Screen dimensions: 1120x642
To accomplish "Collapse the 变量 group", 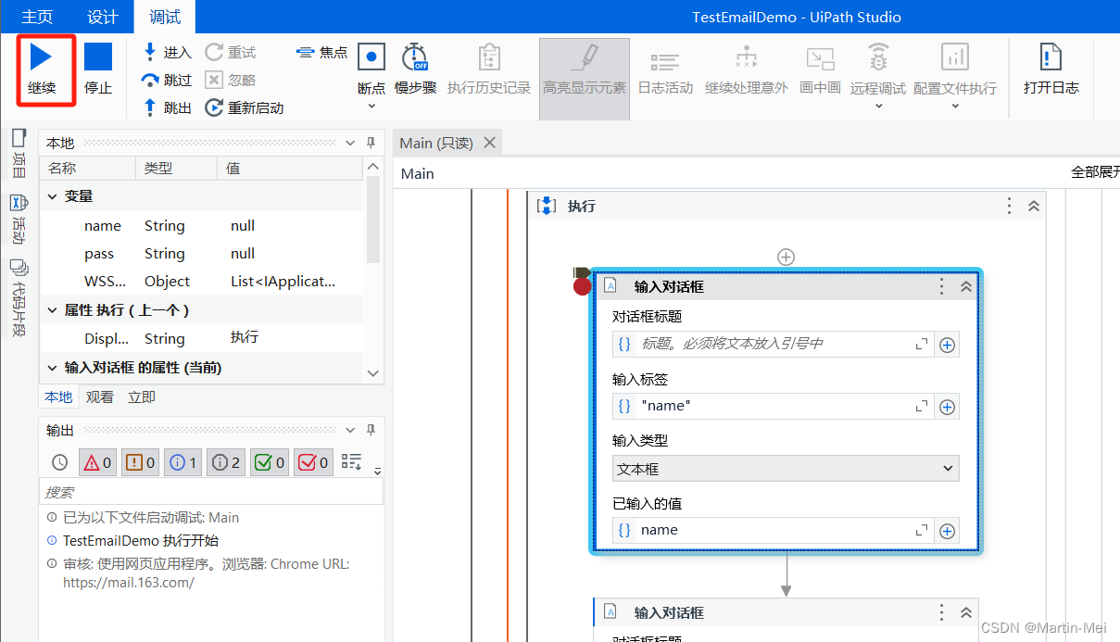I will [51, 196].
